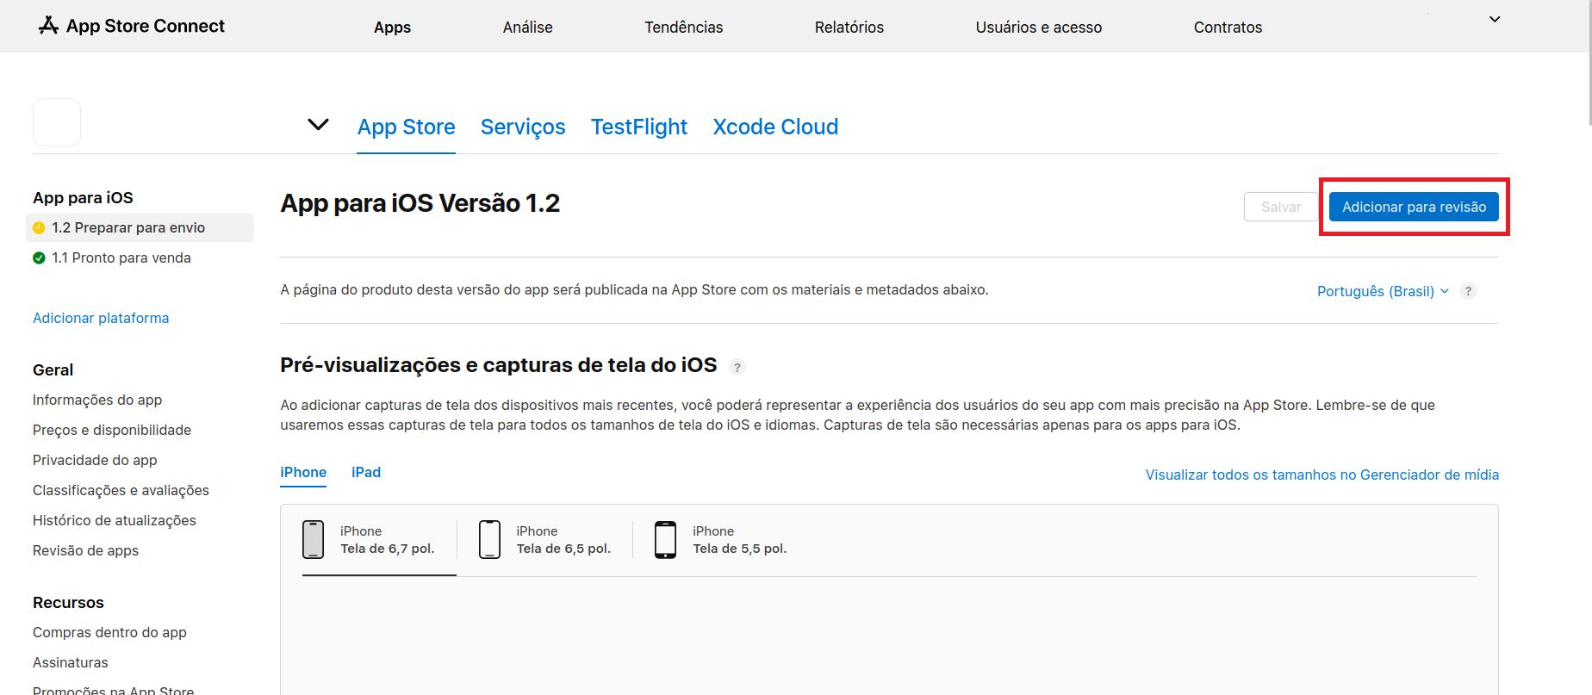Open the Português (Brasil) language dropdown
1592x695 pixels.
[x=1383, y=291]
